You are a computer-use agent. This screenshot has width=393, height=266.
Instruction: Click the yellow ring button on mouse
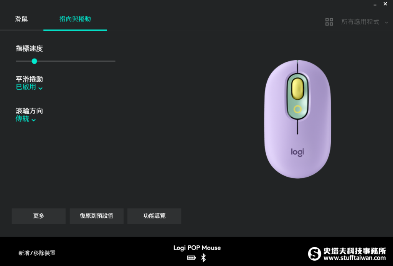(297, 109)
